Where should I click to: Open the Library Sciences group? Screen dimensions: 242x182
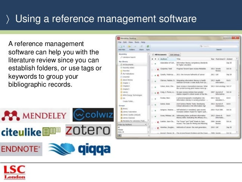[x=127, y=118]
